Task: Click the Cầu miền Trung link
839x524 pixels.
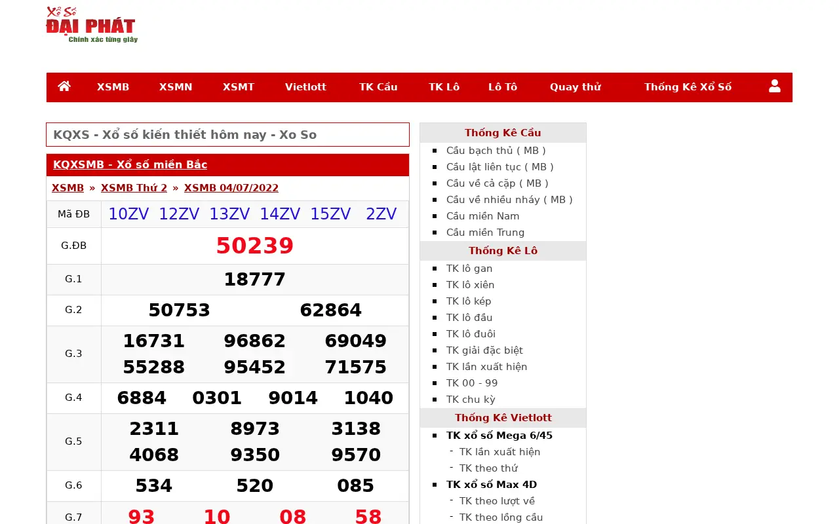Action: pos(486,233)
